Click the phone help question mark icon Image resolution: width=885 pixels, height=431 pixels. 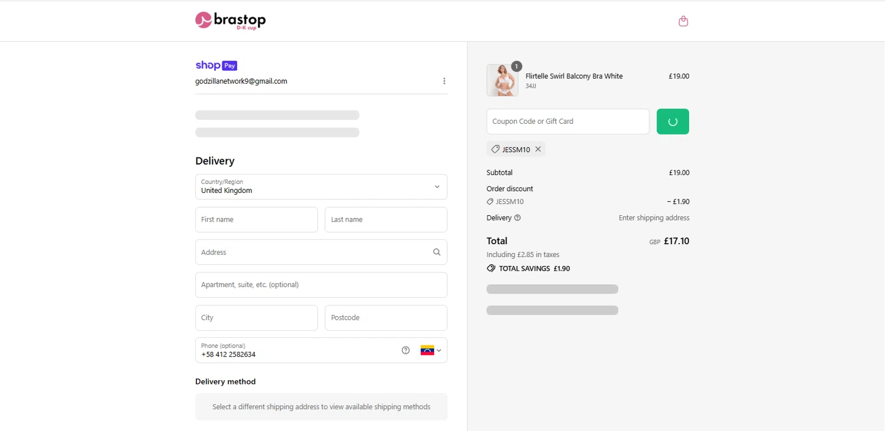[405, 350]
